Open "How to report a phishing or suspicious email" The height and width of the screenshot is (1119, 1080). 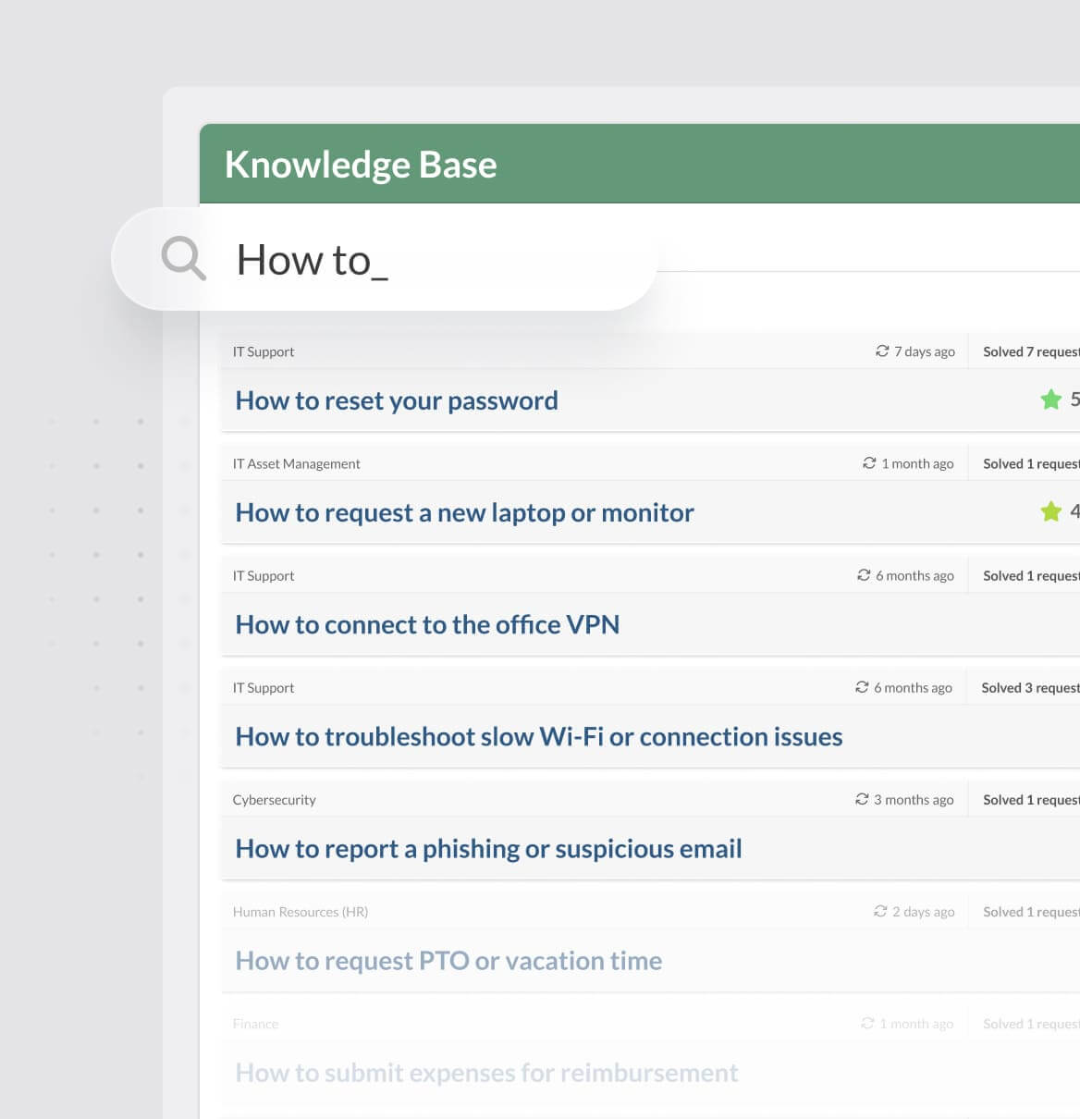pyautogui.click(x=488, y=849)
